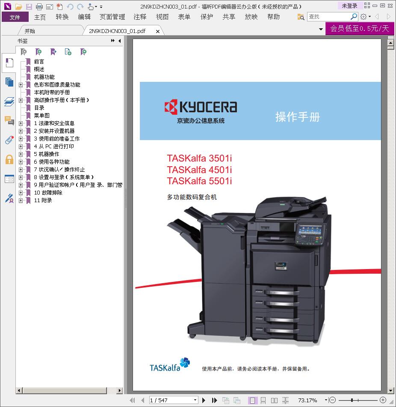This screenshot has width=396, height=407.
Task: Click the document vertical scrollbar down arrow
Action: coord(390,391)
